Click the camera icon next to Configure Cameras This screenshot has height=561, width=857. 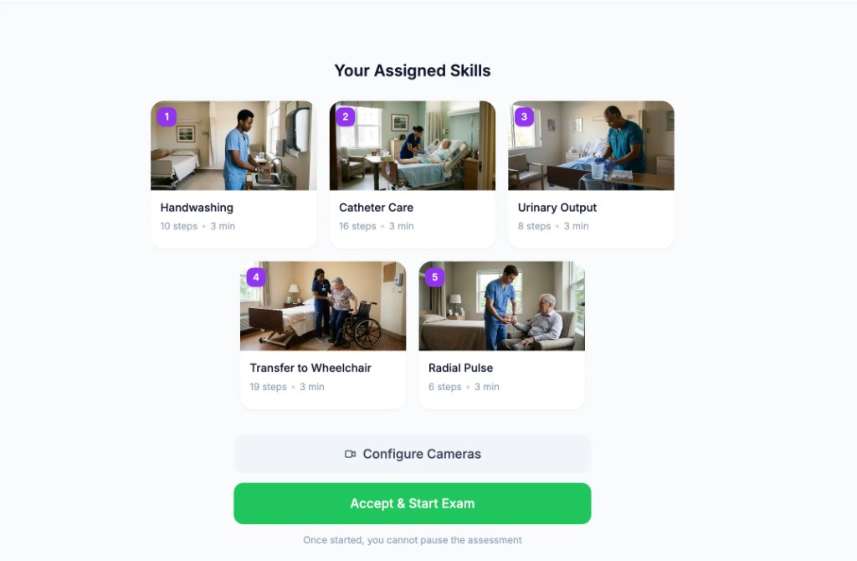click(350, 453)
